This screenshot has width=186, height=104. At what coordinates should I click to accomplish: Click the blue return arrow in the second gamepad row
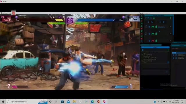tap(149, 34)
